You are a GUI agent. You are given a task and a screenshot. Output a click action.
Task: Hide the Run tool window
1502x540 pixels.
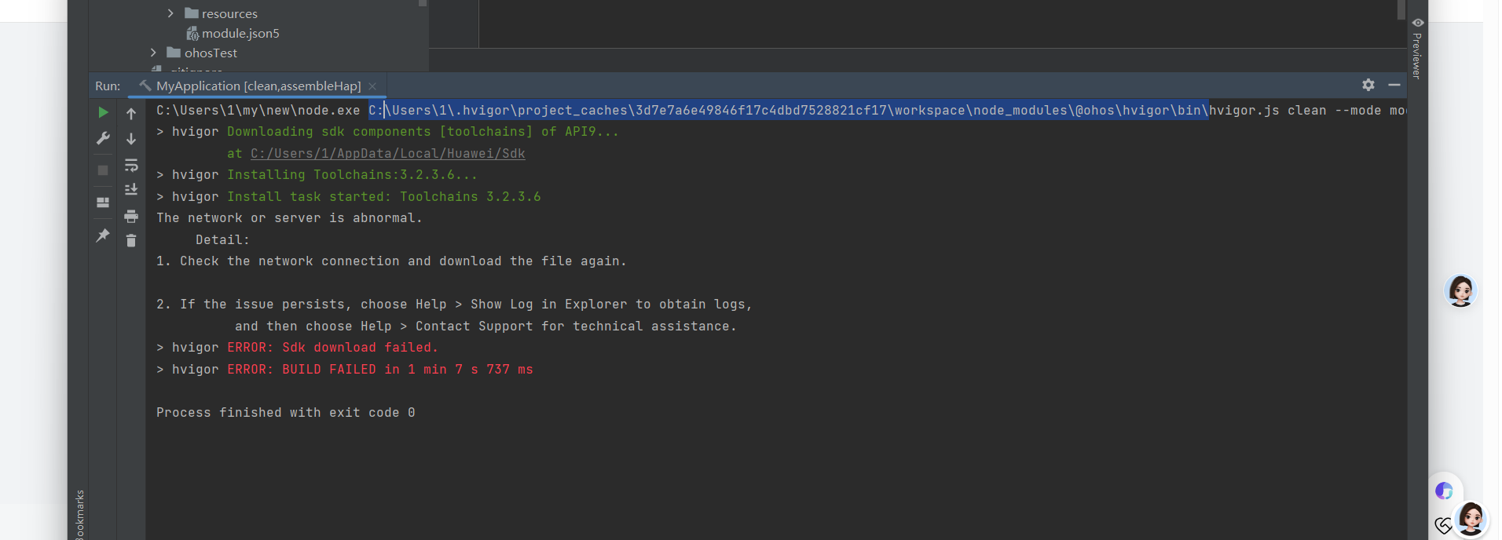[1394, 85]
